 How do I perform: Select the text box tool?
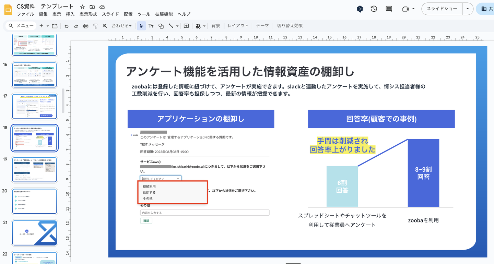(x=151, y=26)
